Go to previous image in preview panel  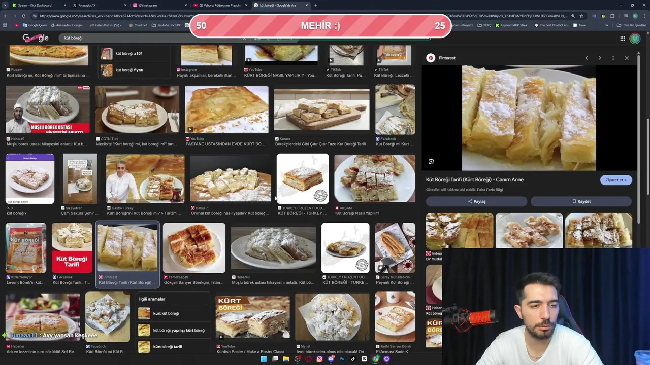coord(586,58)
